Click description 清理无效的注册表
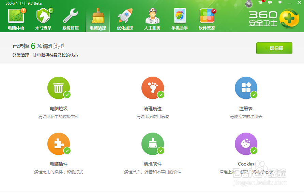Image resolution: width=304 pixels, height=193 pixels. [x=246, y=117]
